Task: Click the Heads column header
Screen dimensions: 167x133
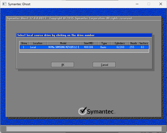Action: coord(134,43)
